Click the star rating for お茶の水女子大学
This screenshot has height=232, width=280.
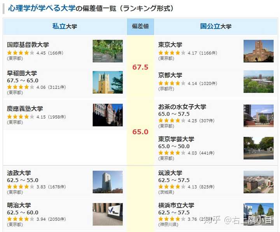pyautogui.click(x=172, y=120)
